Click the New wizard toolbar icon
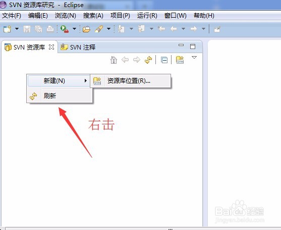Screen dimensions: 281x230 pos(8,29)
